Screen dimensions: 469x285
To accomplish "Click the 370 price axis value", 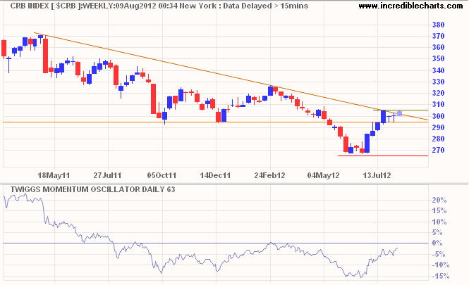I will point(438,36).
